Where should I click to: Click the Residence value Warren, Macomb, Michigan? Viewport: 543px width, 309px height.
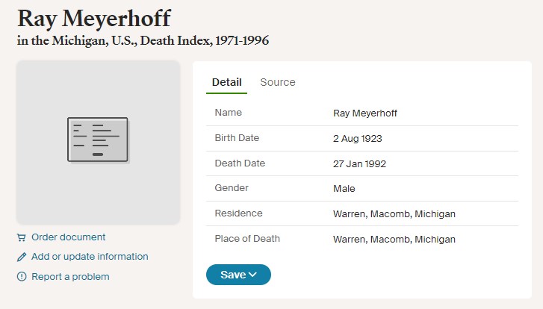tap(394, 214)
